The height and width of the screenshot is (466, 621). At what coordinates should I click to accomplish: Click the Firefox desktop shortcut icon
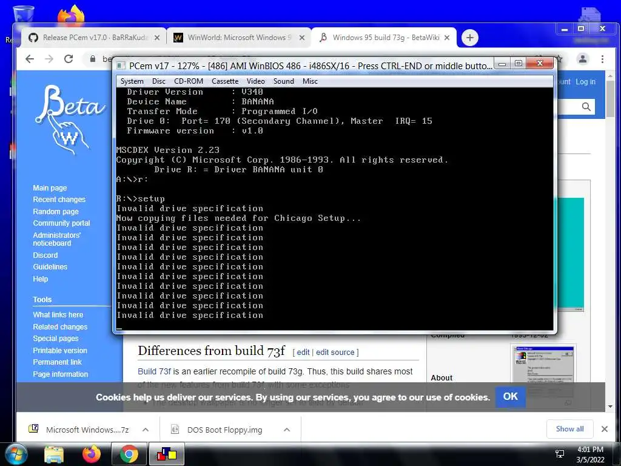pos(71,15)
